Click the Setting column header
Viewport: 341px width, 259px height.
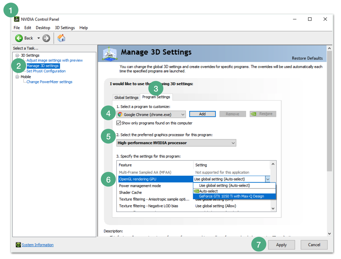coord(232,165)
